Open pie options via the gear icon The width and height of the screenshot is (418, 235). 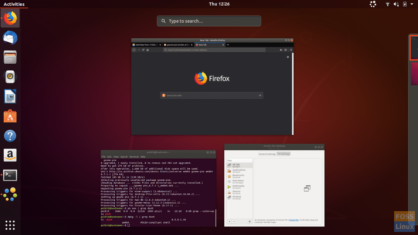pos(250,221)
